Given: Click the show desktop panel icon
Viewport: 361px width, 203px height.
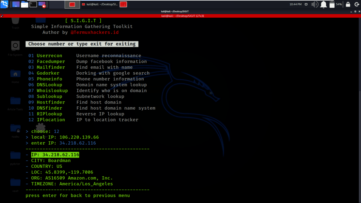Looking at the screenshot, I should (16, 4).
